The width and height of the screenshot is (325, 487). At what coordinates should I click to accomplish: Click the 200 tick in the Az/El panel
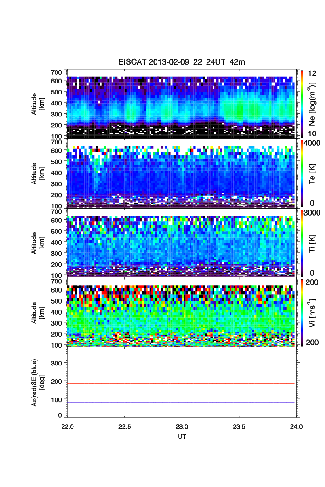[56, 382]
